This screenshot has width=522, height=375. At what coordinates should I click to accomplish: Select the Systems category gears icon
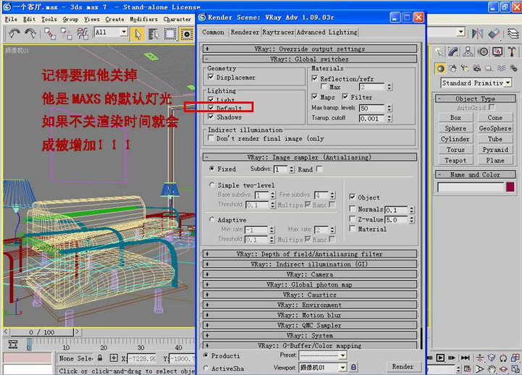point(513,69)
